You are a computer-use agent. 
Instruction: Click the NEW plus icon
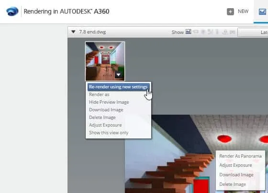click(230, 11)
